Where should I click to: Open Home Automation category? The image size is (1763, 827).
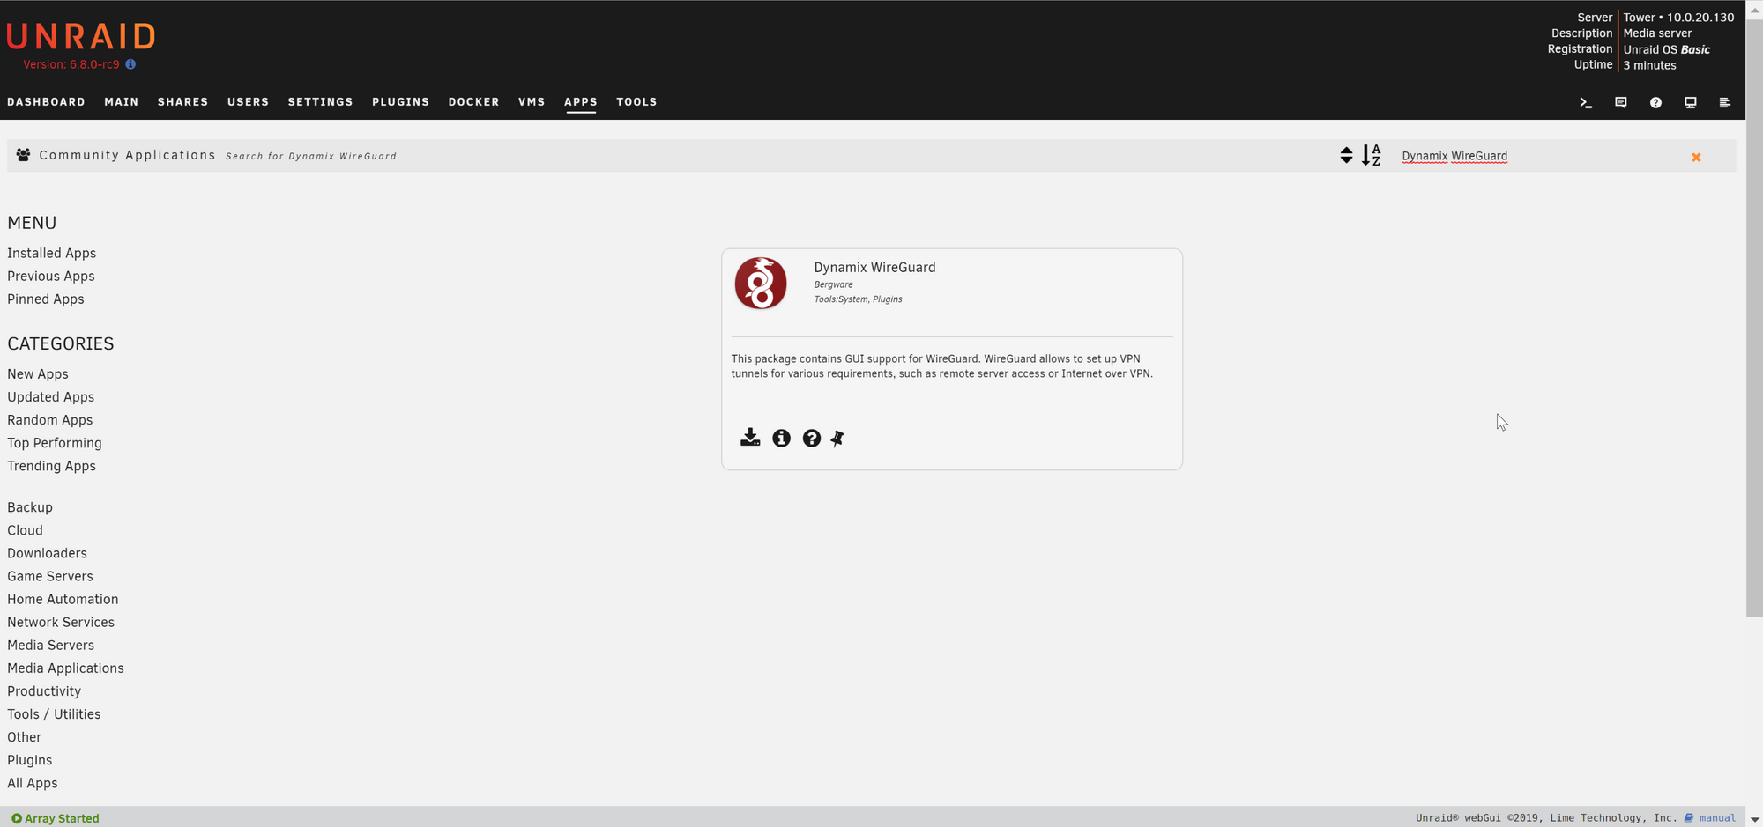coord(63,598)
